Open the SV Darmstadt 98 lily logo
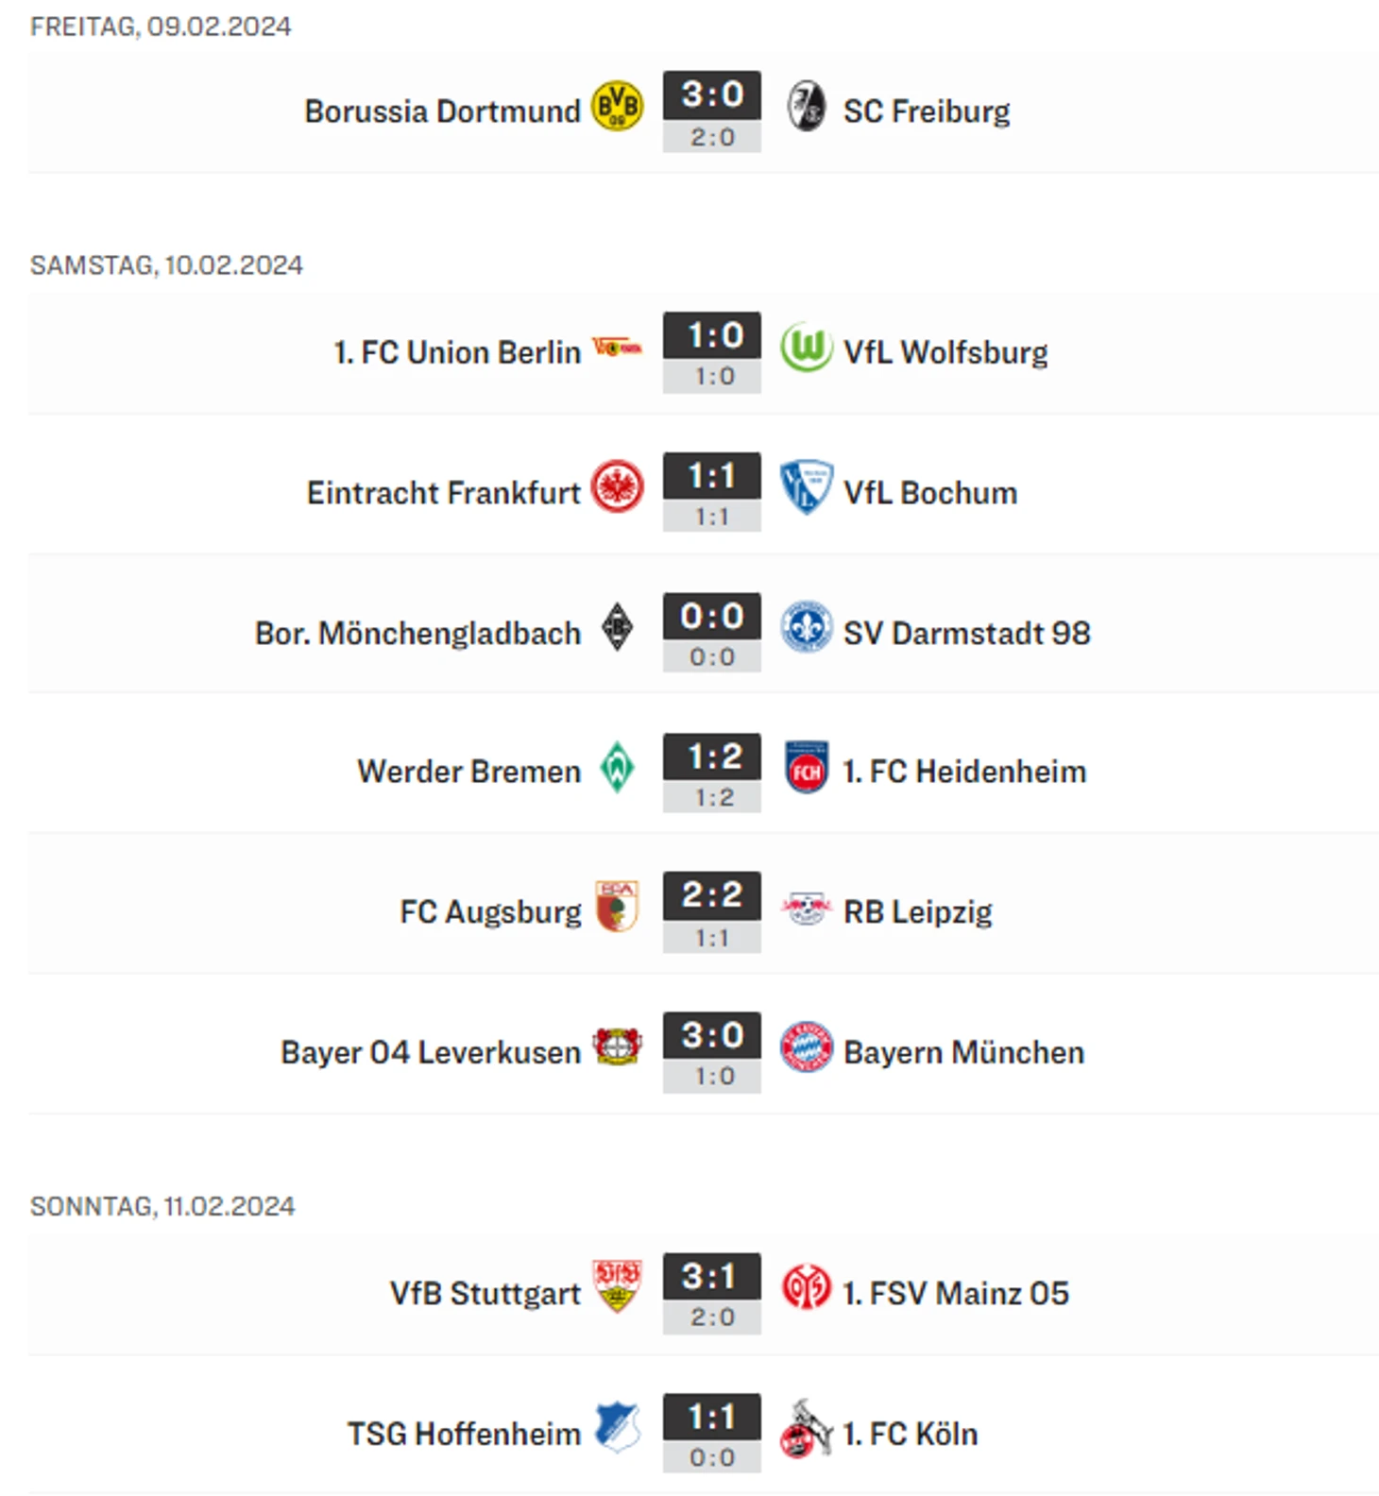Image resolution: width=1379 pixels, height=1496 pixels. pos(806,627)
